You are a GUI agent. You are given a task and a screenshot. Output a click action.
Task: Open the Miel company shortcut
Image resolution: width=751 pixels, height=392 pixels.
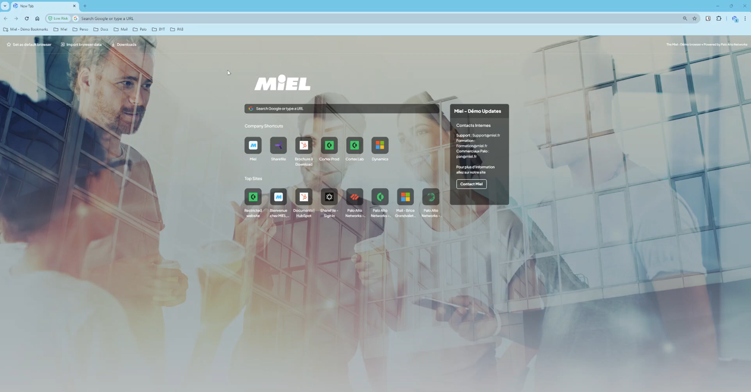(x=252, y=145)
